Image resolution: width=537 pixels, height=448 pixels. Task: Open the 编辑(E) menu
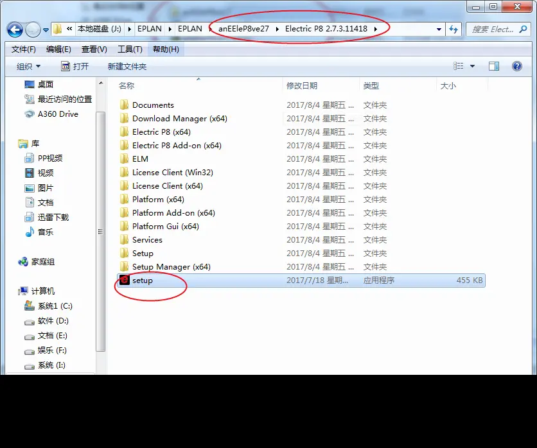tap(58, 49)
